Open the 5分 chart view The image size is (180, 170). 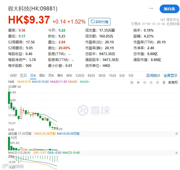click(x=122, y=75)
